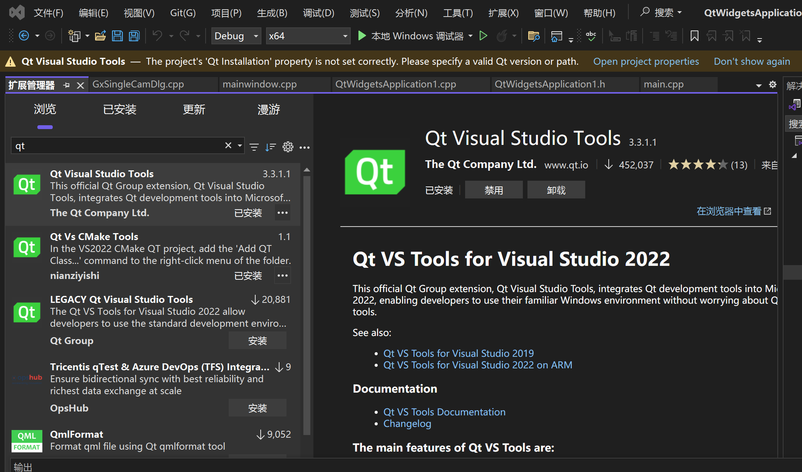Click the extension manager settings gear
802x472 pixels.
coord(288,147)
